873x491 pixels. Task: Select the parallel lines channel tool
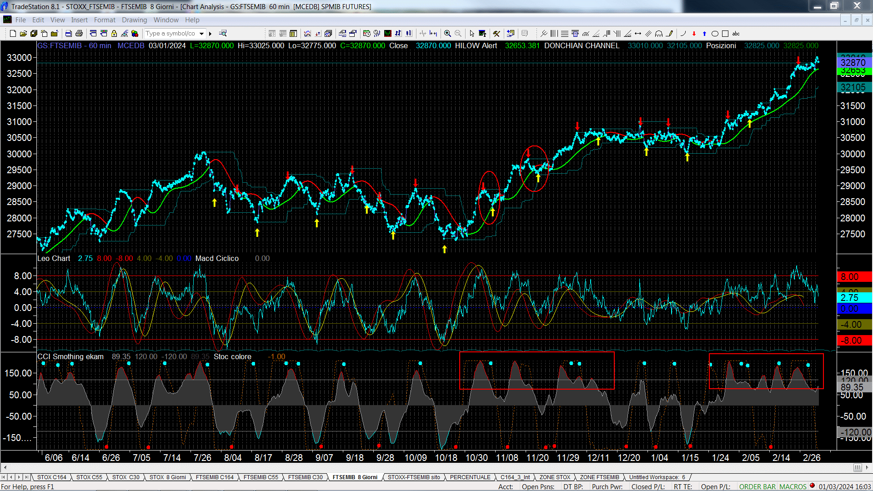[x=648, y=33]
